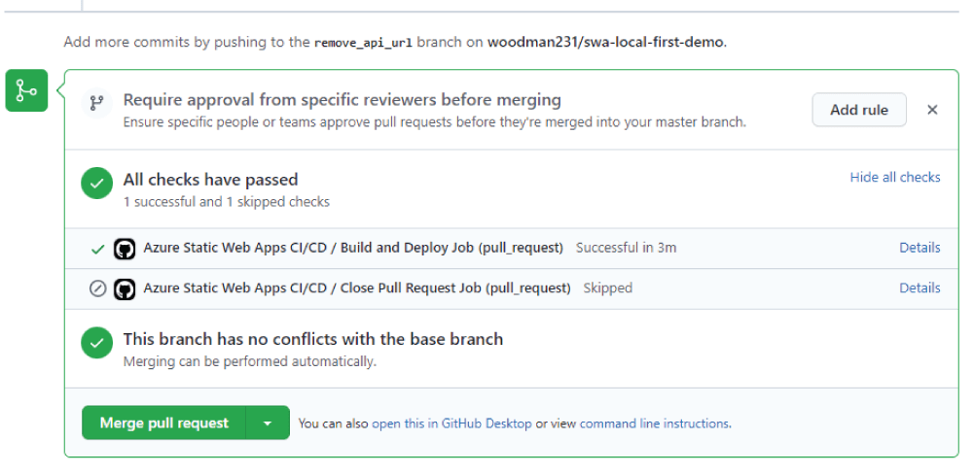Click the green merge branch icon
The height and width of the screenshot is (474, 973).
click(x=26, y=90)
